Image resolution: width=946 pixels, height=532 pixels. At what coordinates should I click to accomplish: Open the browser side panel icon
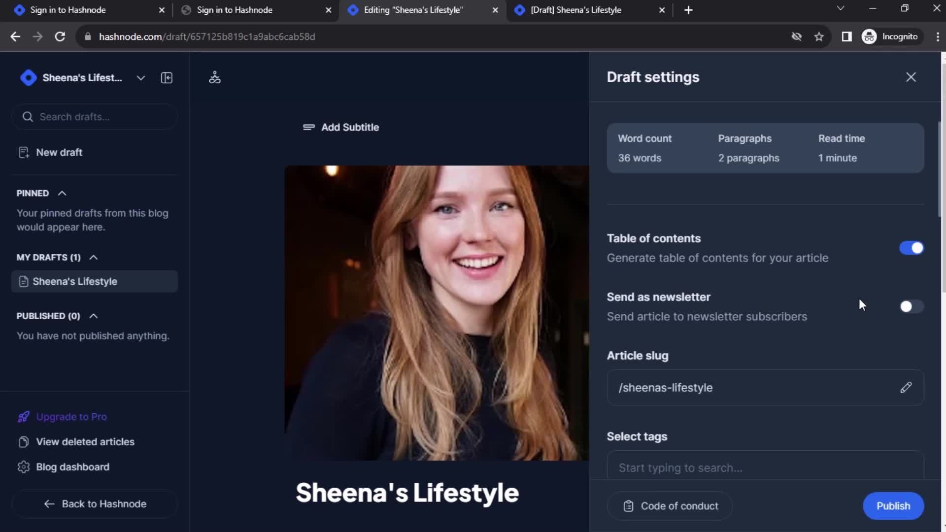pyautogui.click(x=846, y=36)
